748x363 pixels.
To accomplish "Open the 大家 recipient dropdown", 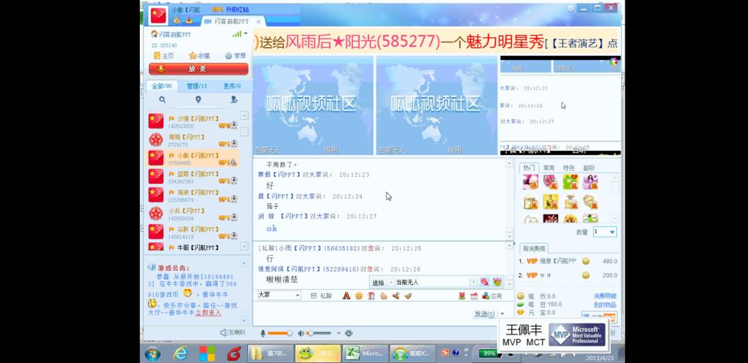I will (x=279, y=295).
